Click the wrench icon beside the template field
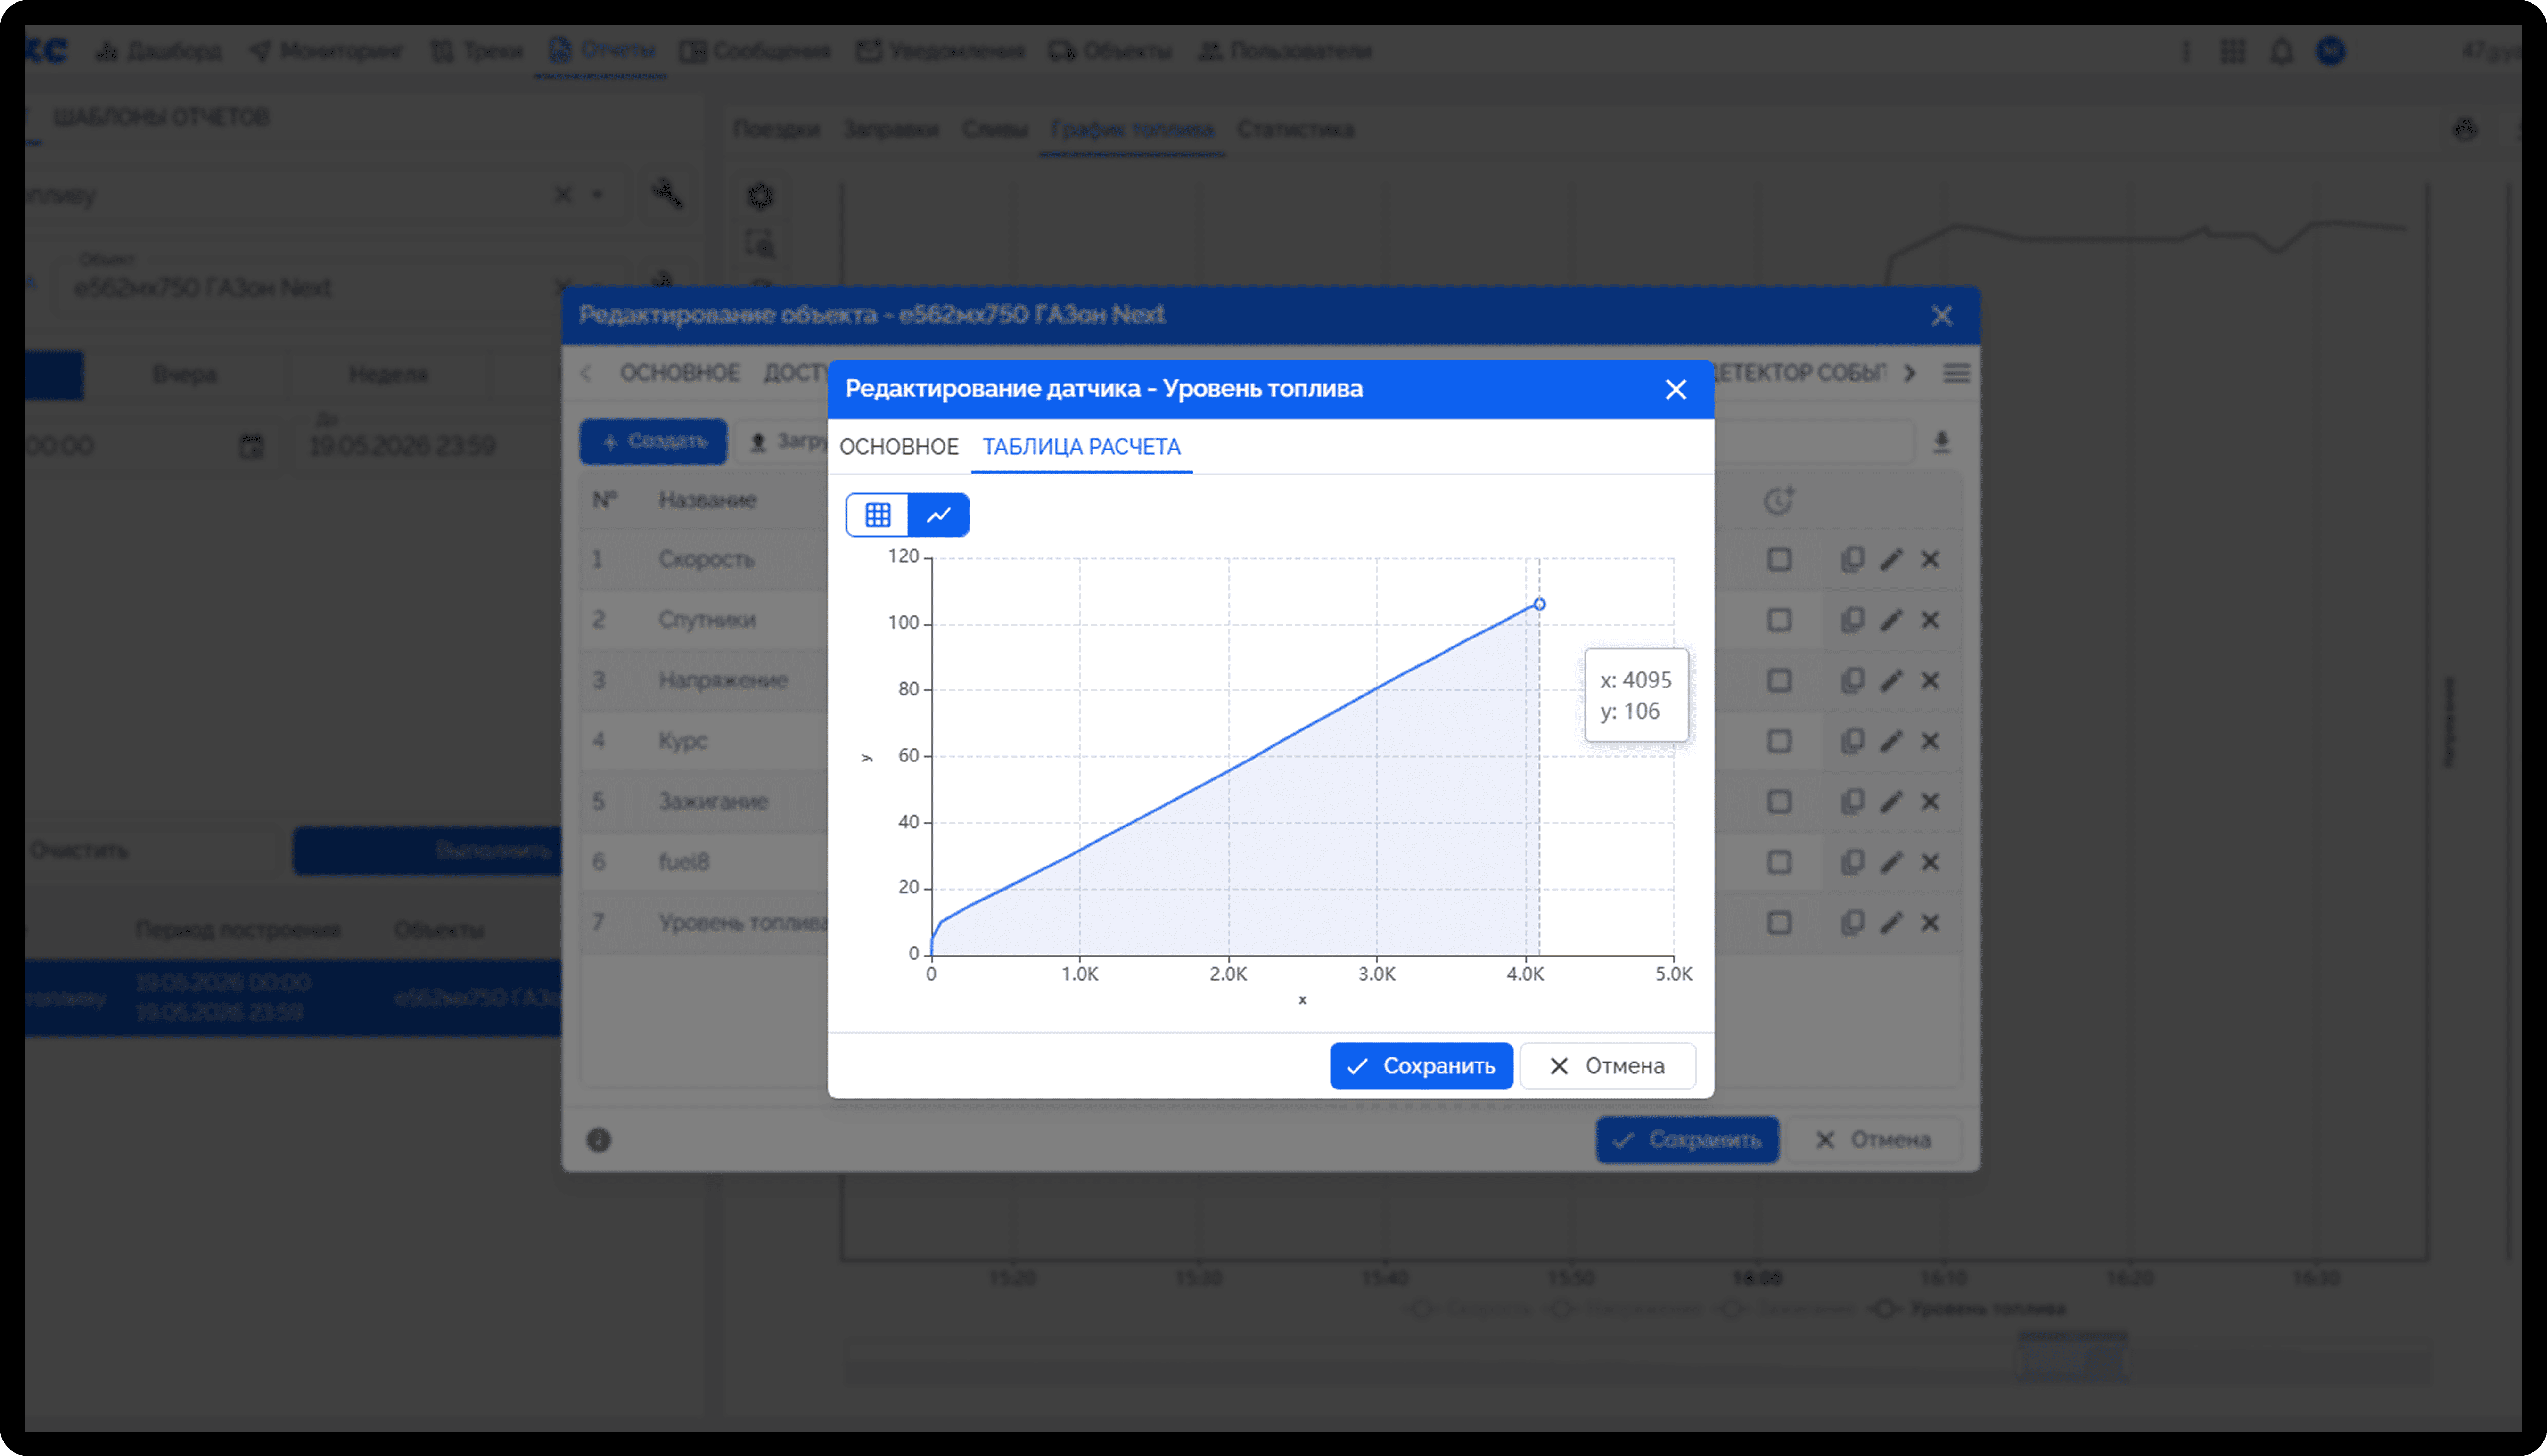 point(667,194)
